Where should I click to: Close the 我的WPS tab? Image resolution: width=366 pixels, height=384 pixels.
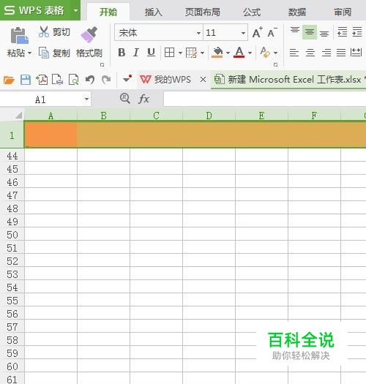click(203, 79)
